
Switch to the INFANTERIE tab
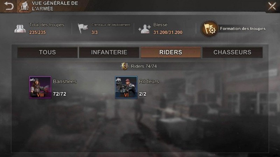pyautogui.click(x=109, y=52)
